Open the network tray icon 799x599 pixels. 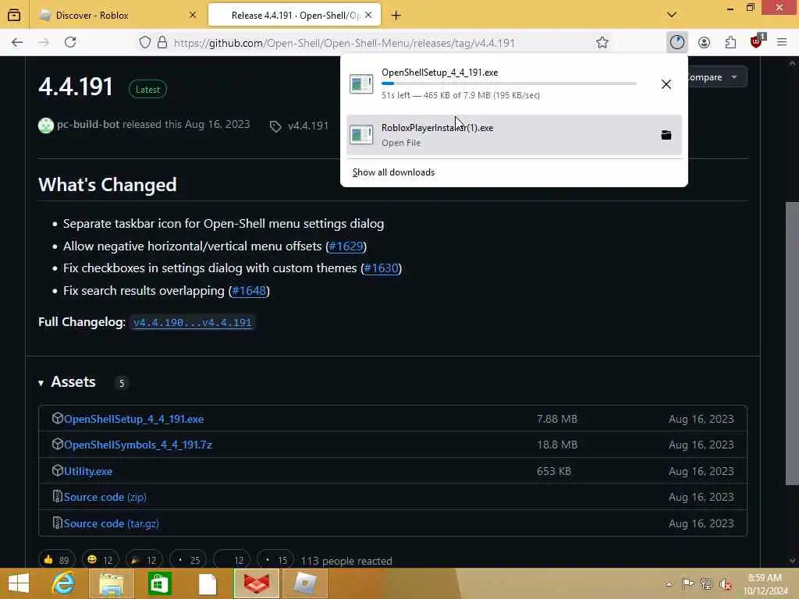706,583
